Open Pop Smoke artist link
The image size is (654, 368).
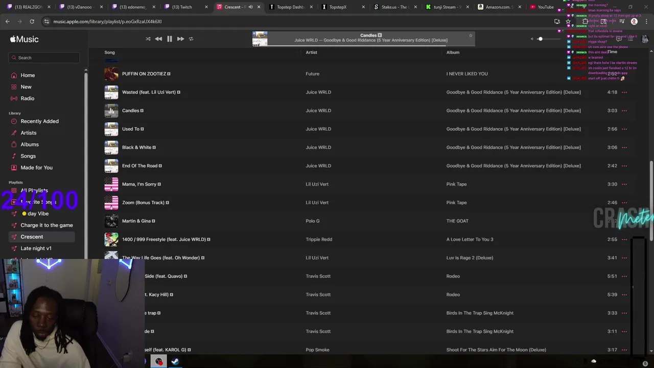[317, 350]
